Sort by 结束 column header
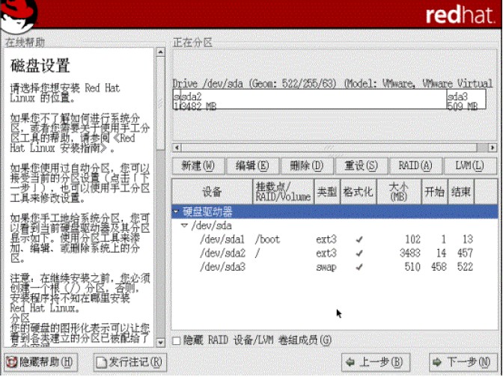Screen dimensions: 503x377 click(x=460, y=191)
